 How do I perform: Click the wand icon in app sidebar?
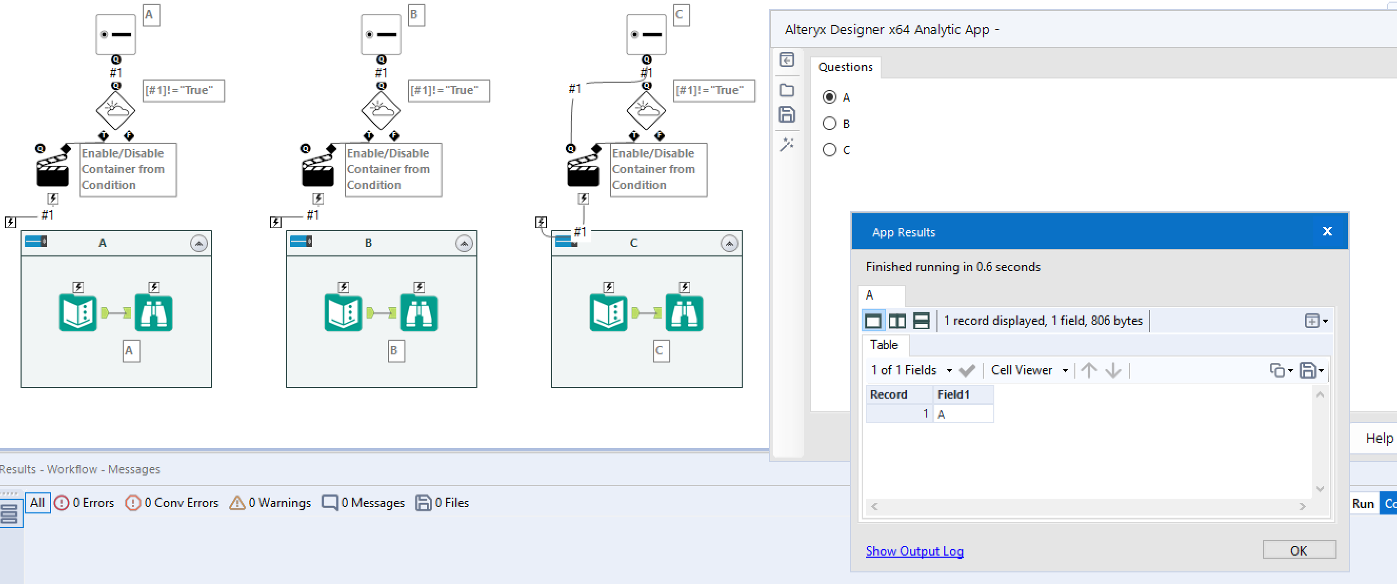click(787, 144)
